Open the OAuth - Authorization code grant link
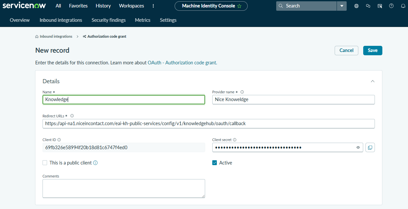408x209 pixels. pyautogui.click(x=182, y=62)
